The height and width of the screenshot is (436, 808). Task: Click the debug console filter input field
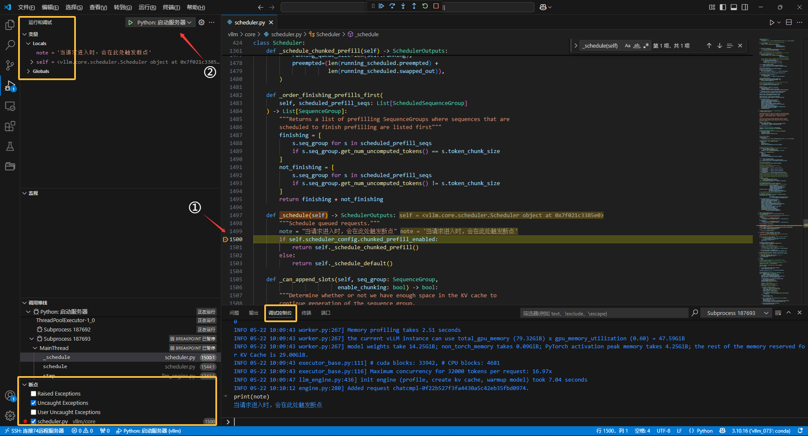pyautogui.click(x=604, y=313)
